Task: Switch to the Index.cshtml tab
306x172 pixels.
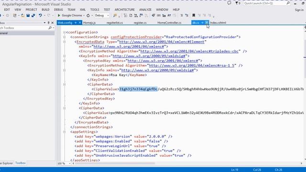Action: [x=218, y=22]
